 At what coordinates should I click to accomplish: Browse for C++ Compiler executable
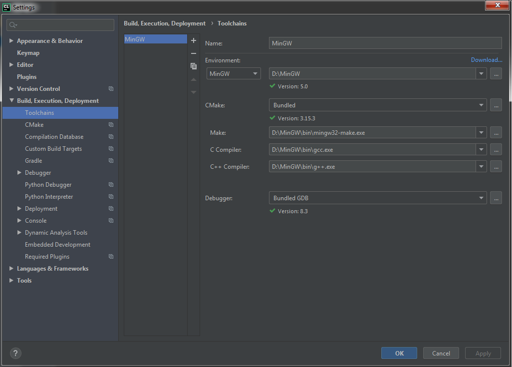pos(496,167)
